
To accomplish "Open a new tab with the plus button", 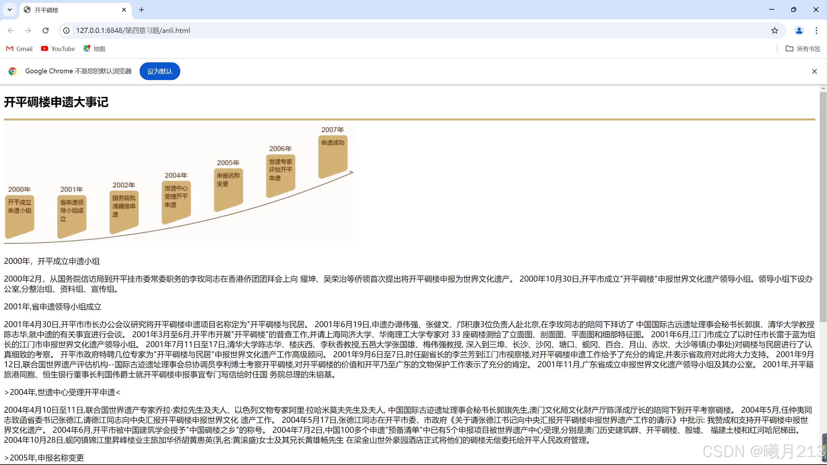I will (141, 10).
